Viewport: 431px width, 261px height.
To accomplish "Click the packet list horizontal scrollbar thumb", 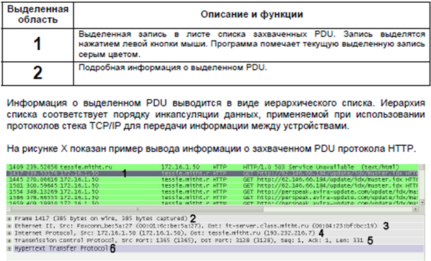I will coord(137,209).
